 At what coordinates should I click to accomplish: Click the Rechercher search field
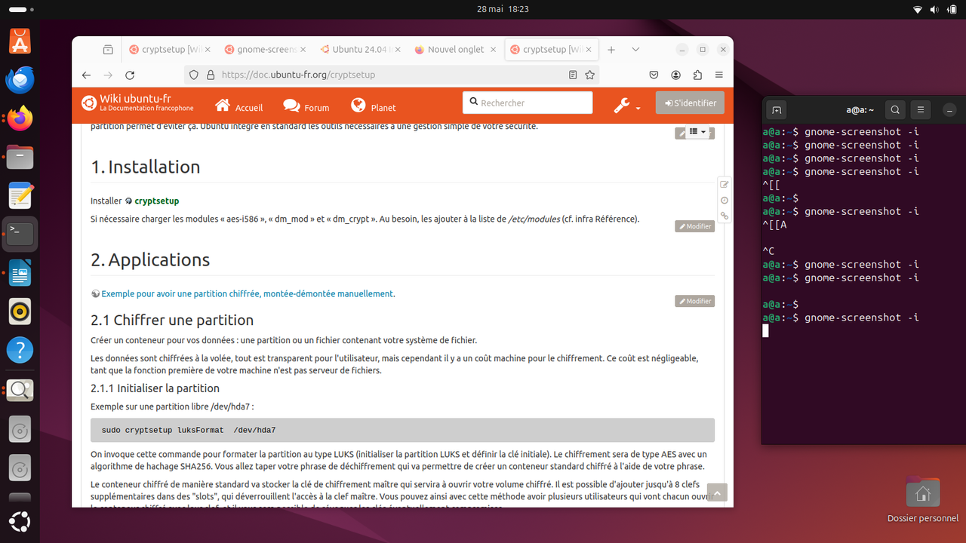tap(528, 103)
